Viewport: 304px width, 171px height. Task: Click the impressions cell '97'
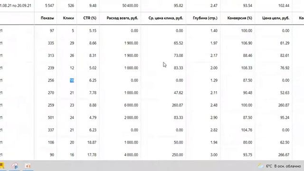[x=52, y=30]
